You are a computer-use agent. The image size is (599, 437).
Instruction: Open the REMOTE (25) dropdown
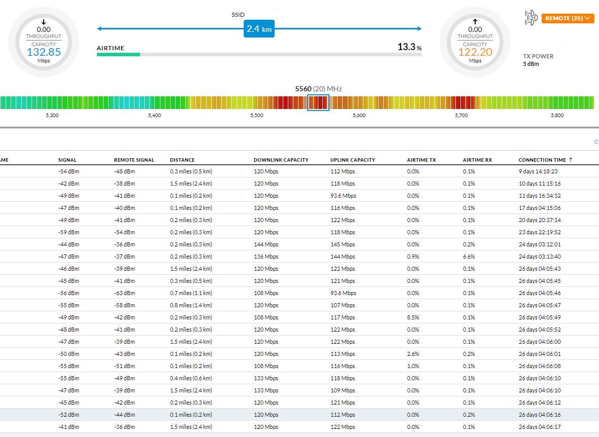pos(568,18)
